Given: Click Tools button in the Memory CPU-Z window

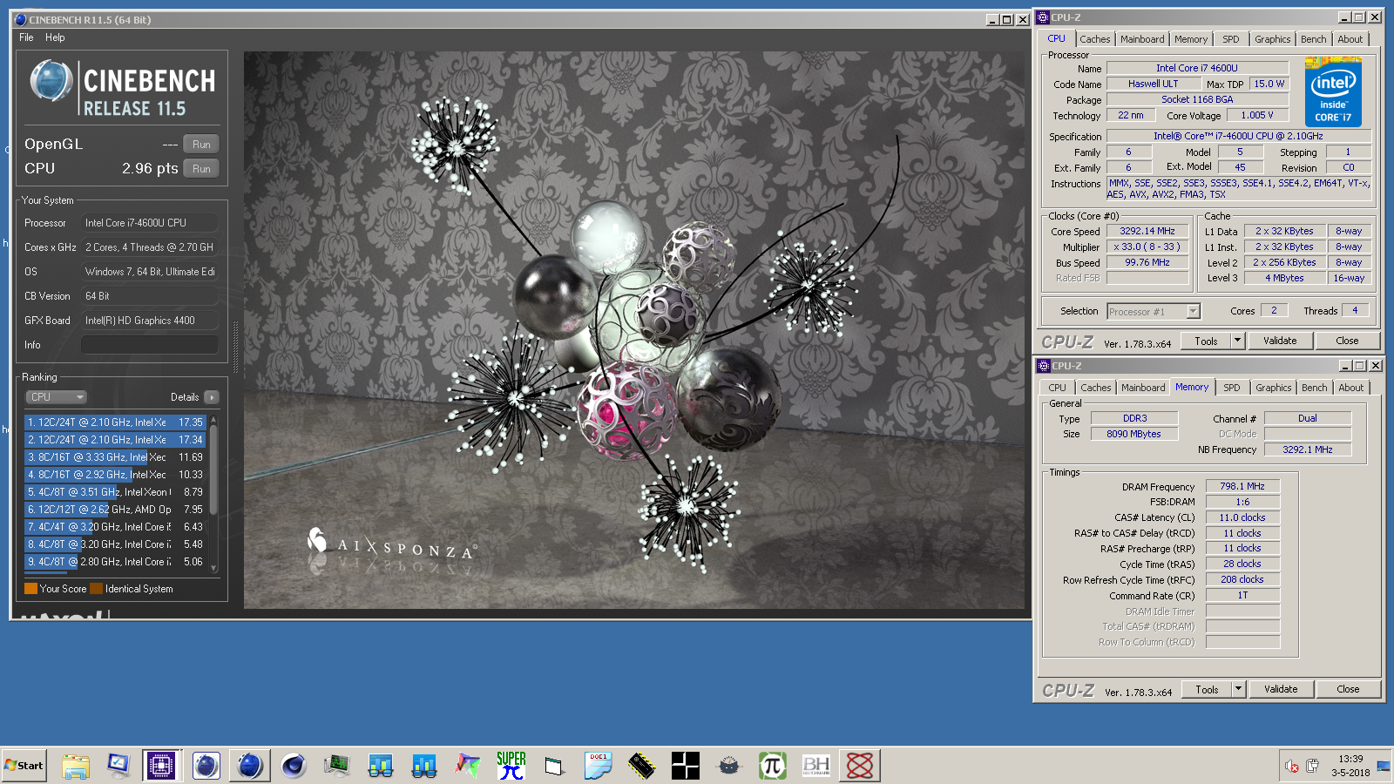Looking at the screenshot, I should tap(1207, 689).
